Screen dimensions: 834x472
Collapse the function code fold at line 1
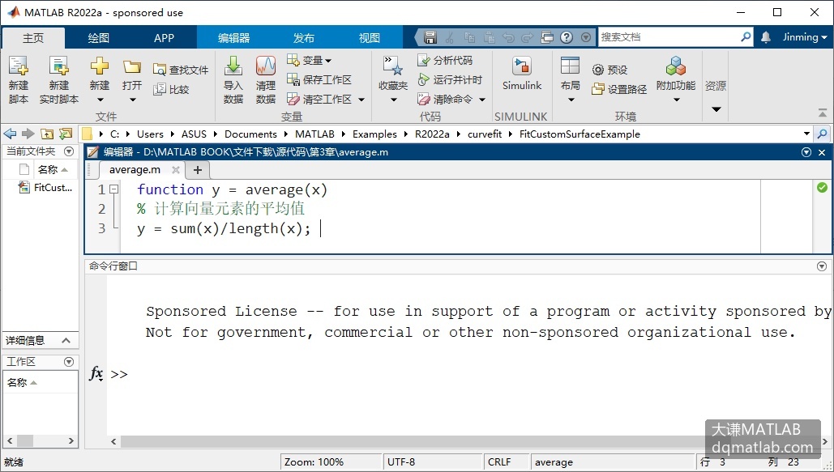pyautogui.click(x=113, y=189)
